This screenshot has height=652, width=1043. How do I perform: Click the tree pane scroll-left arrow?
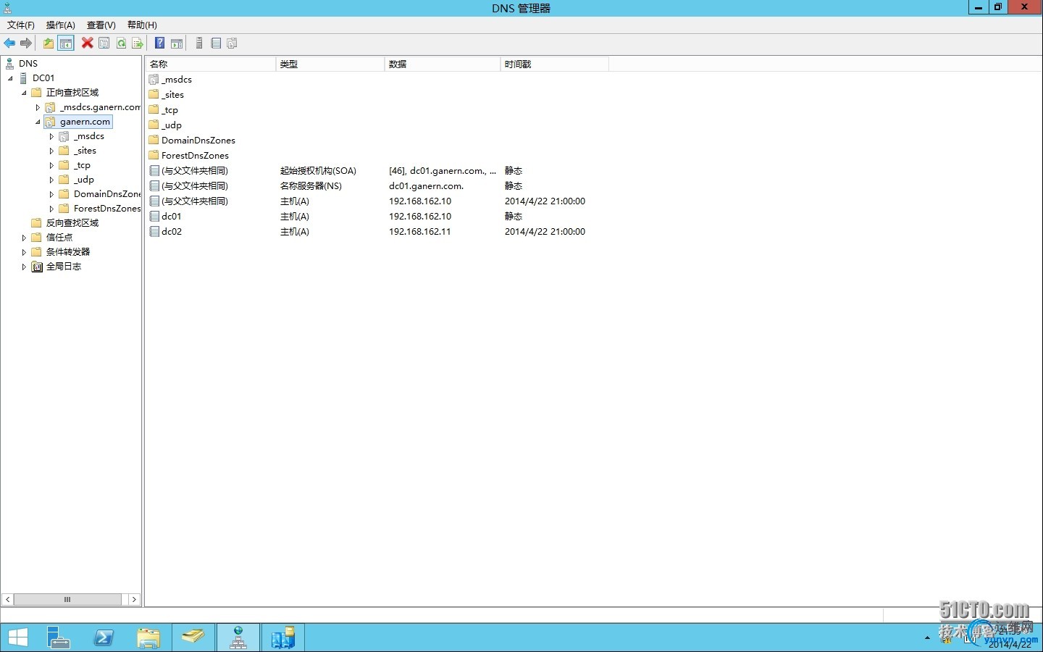point(7,600)
